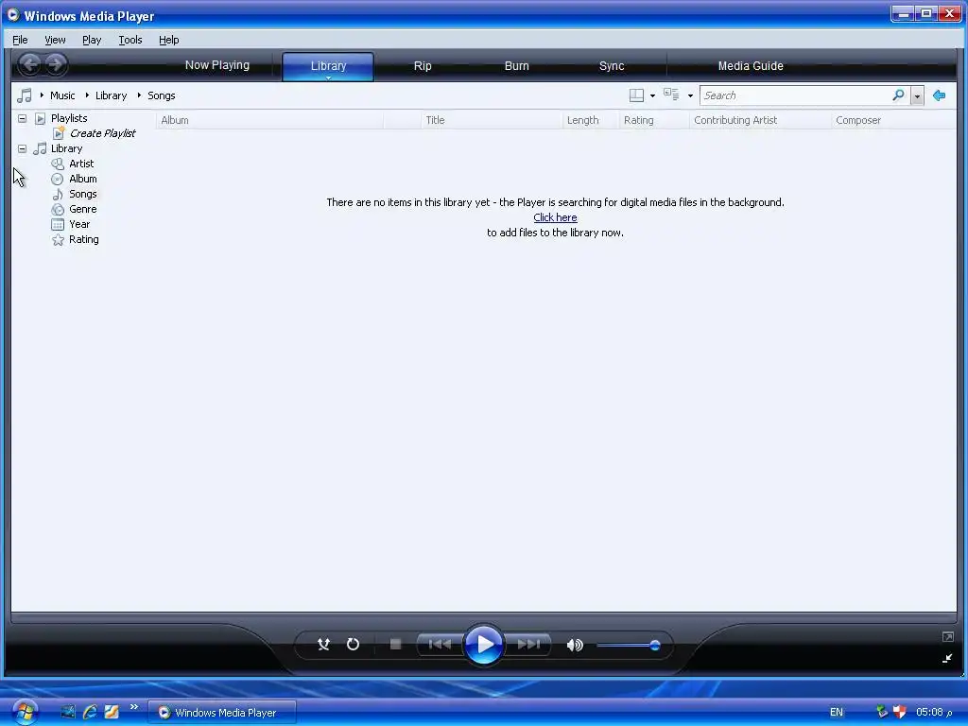Sort by the Length column header
968x726 pixels.
coord(591,120)
